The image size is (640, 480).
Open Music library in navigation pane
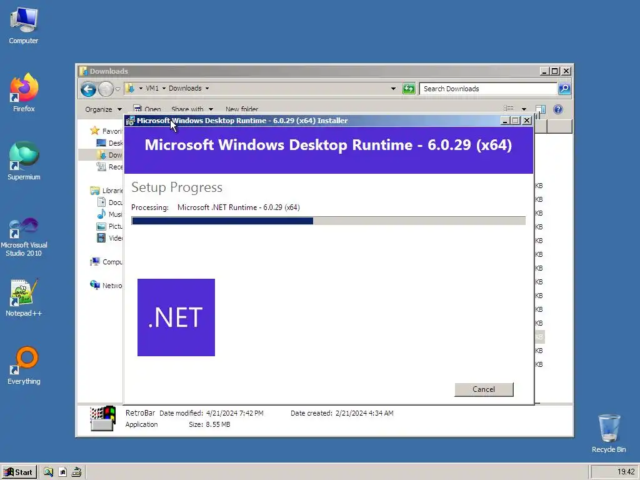pos(109,214)
